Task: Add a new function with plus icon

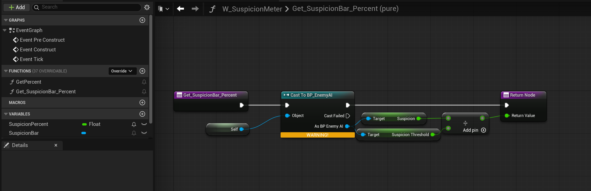Action: (x=142, y=71)
